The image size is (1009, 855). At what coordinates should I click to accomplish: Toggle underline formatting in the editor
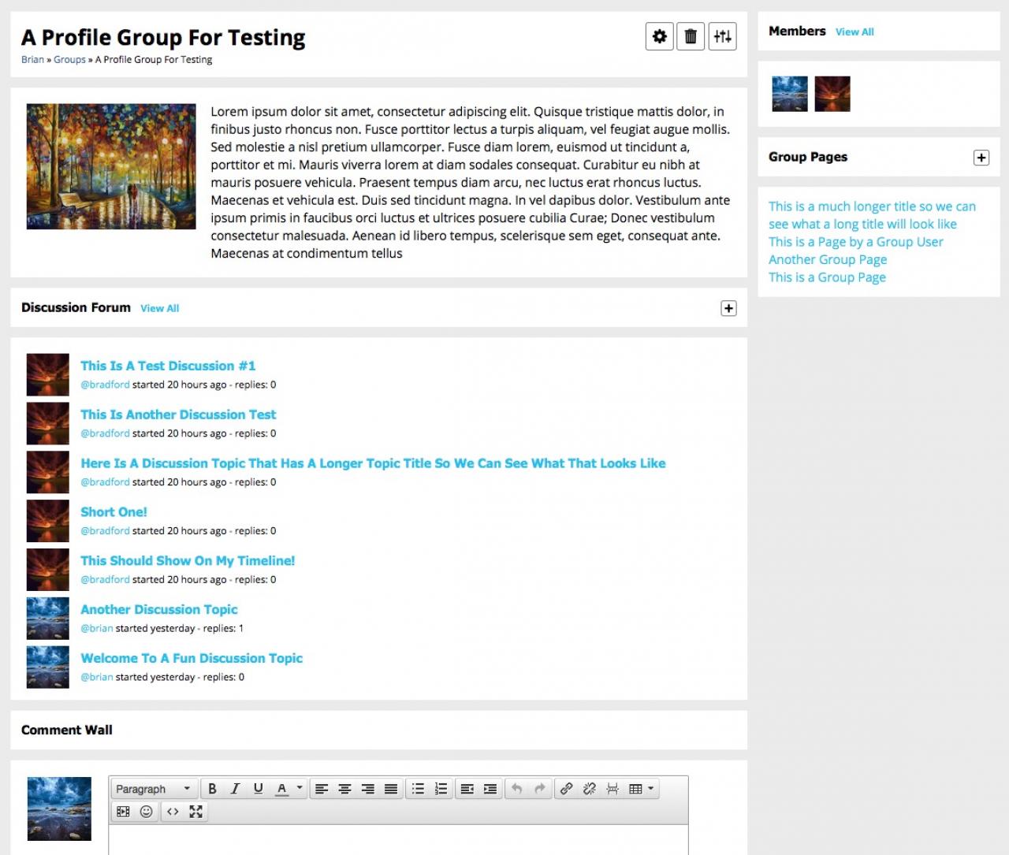[x=258, y=789]
